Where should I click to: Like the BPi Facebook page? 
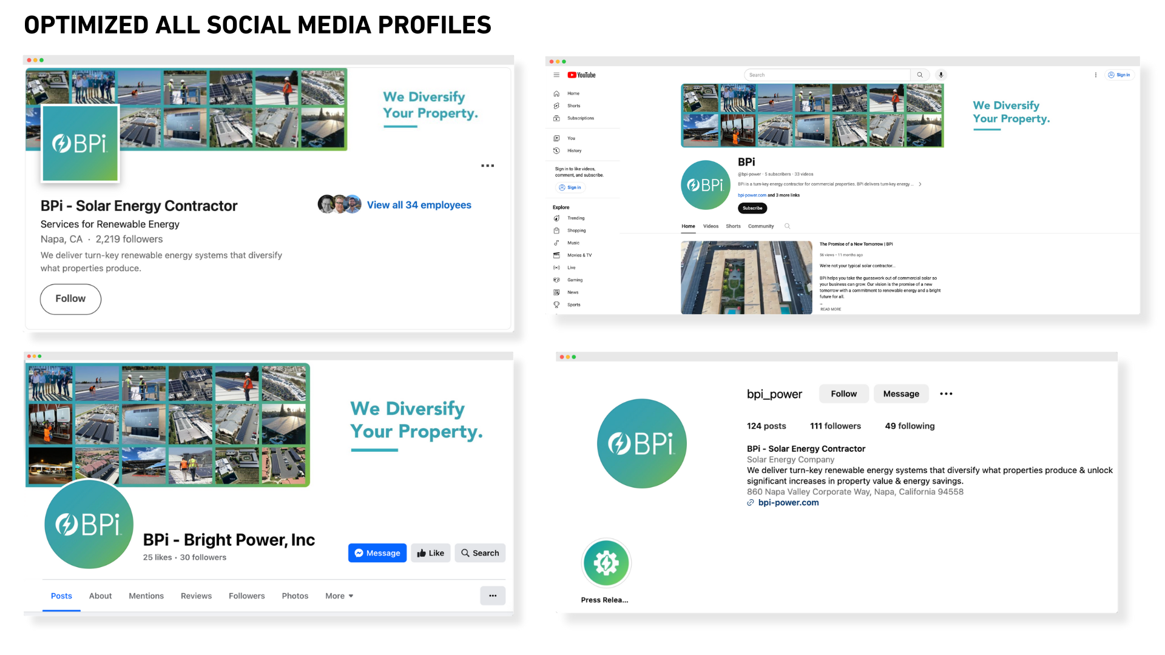point(431,553)
